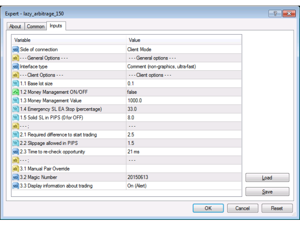Click the Reset button
Image resolution: width=300 pixels, height=225 pixels.
click(x=277, y=208)
